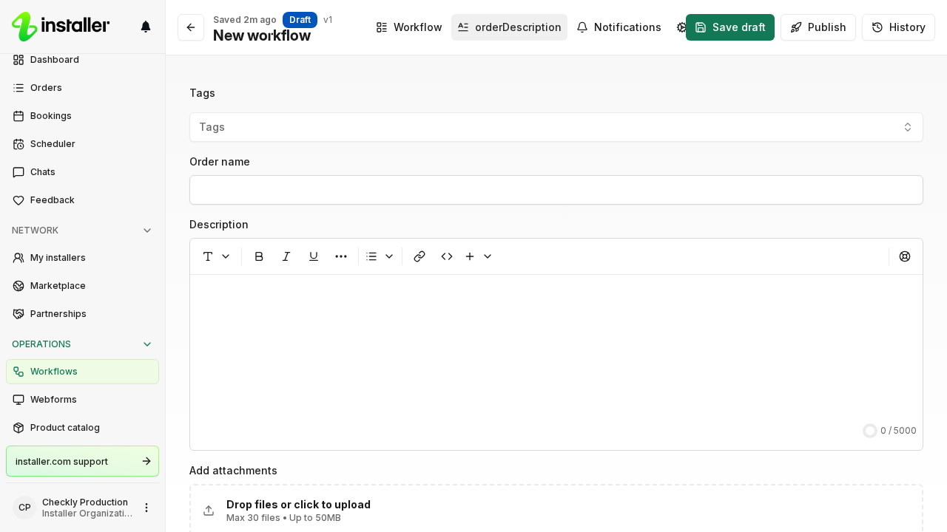Image resolution: width=947 pixels, height=532 pixels.
Task: Switch to the orderDescription tab
Action: [509, 27]
